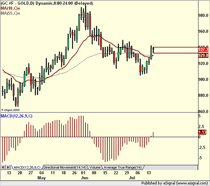The image size is (210, 186).
Task: Click date label 29 on the time axis
Action: pyautogui.click(x=127, y=173)
